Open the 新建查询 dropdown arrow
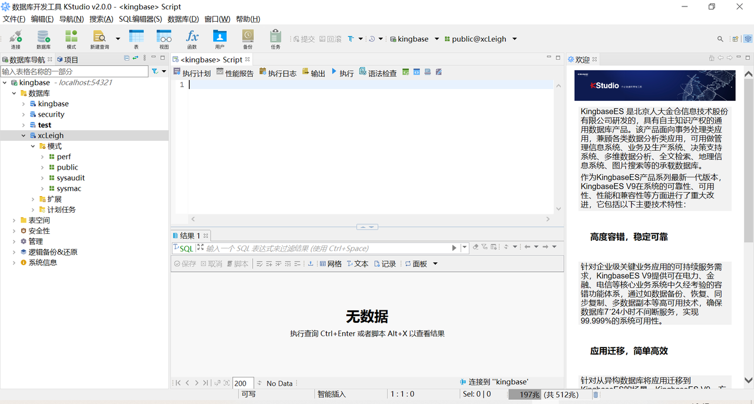 click(118, 39)
